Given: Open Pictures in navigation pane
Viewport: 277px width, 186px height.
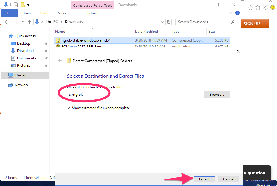Looking at the screenshot, I should [x=24, y=65].
